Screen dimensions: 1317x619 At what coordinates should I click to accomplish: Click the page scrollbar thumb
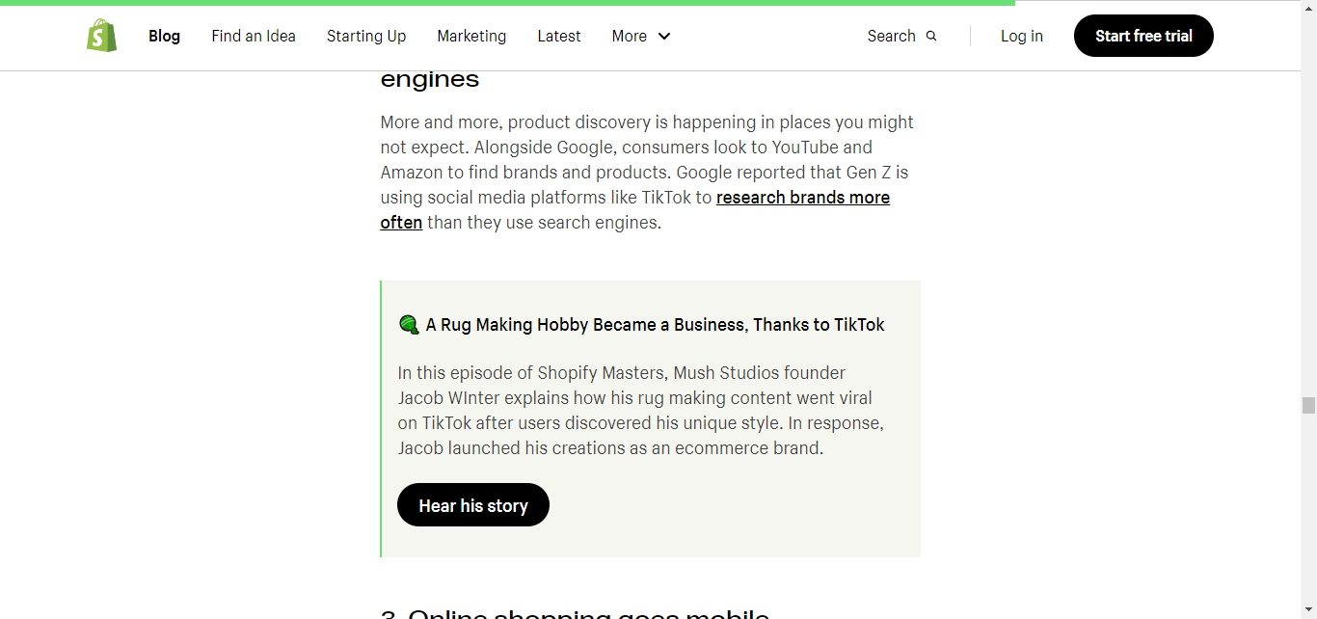pyautogui.click(x=1308, y=405)
